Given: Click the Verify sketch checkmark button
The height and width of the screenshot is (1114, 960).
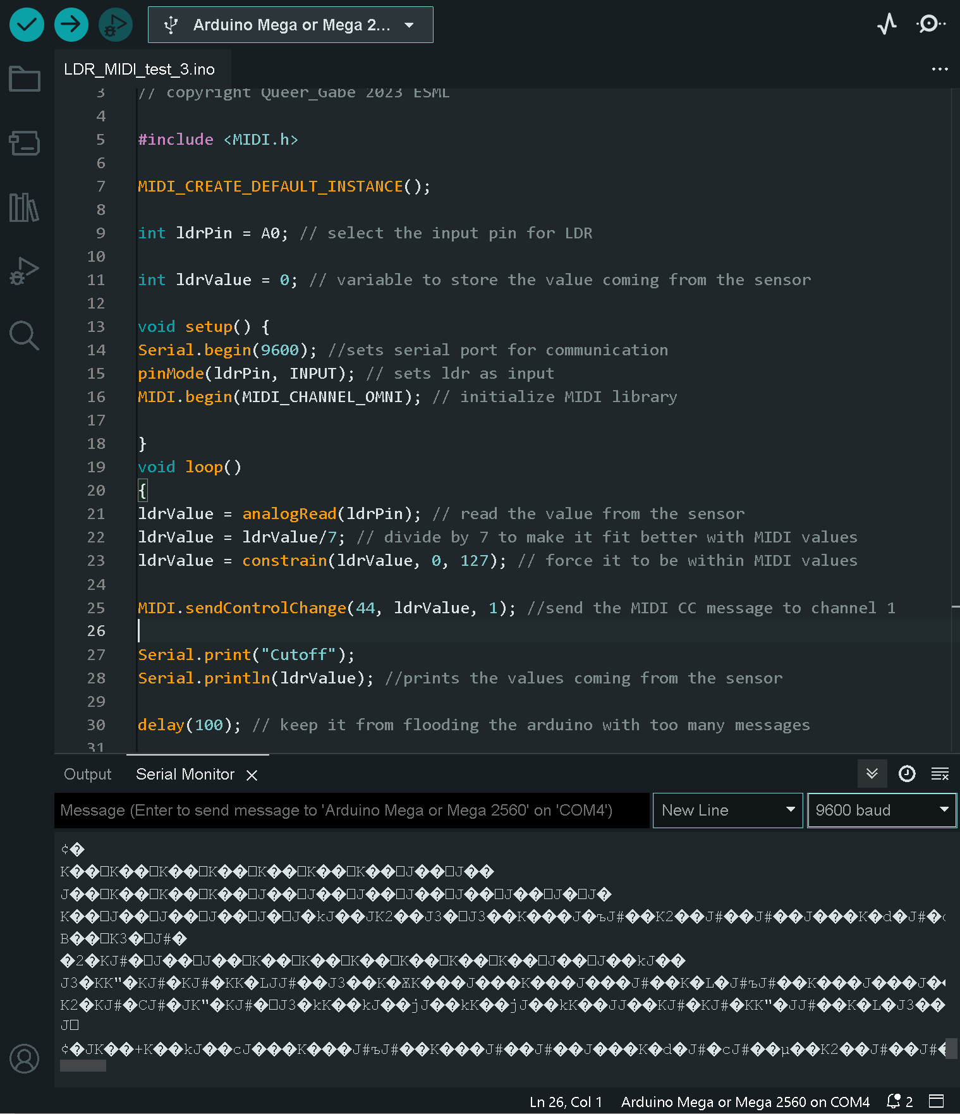Looking at the screenshot, I should (x=27, y=25).
